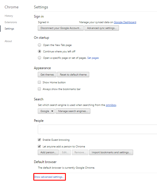Click the Sign in section heading

(39, 16)
